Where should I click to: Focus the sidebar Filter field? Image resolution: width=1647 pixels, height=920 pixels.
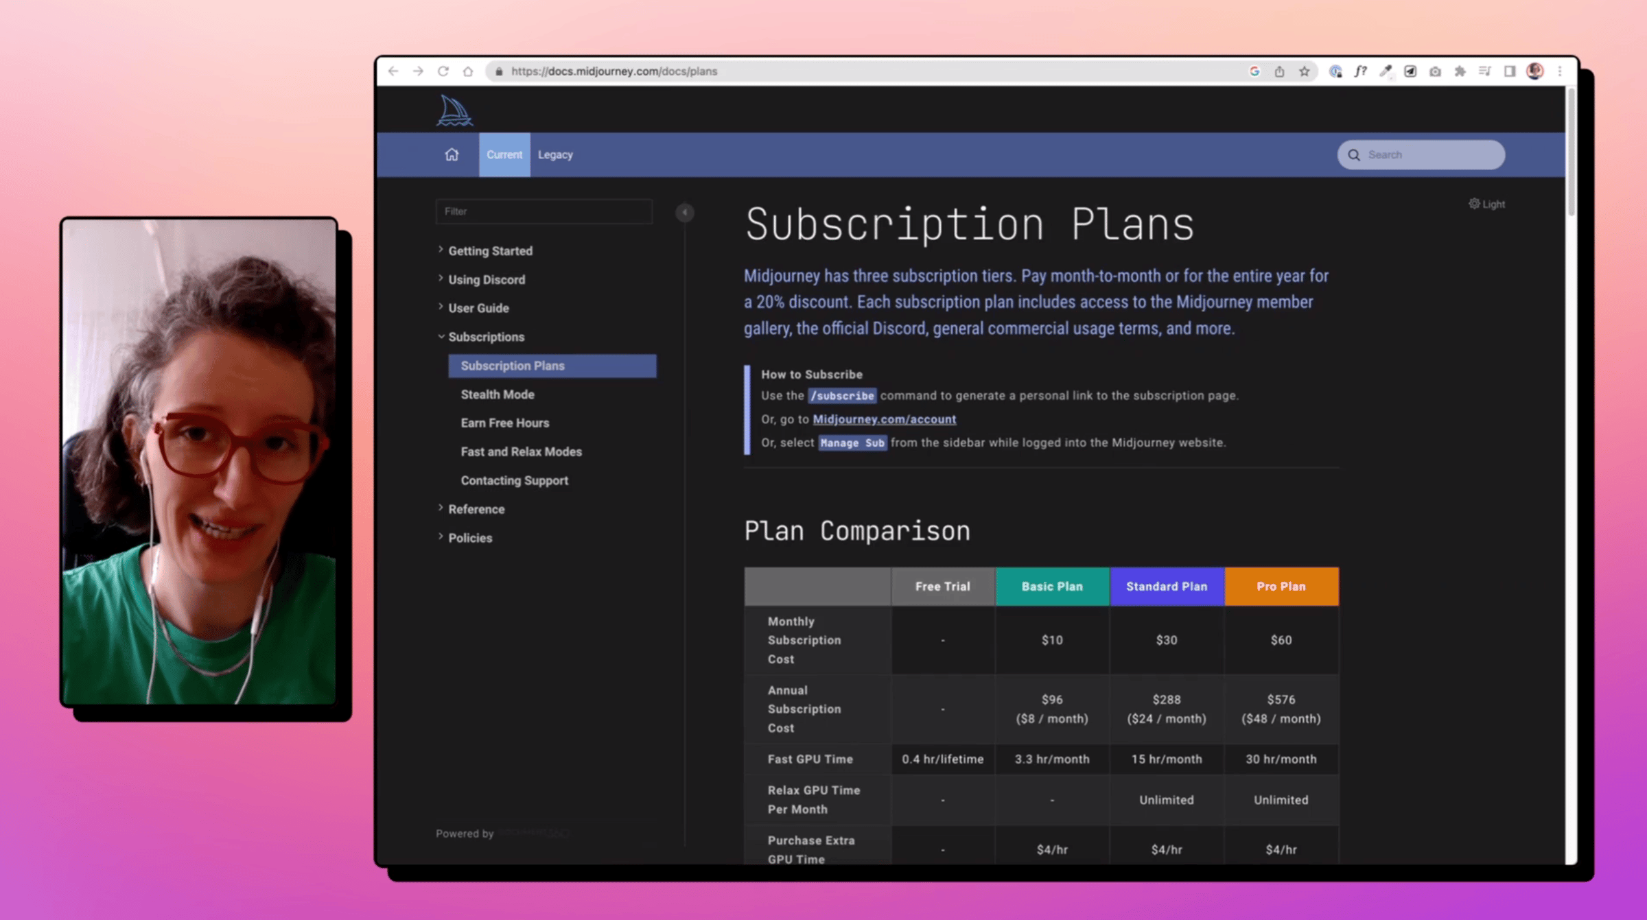pyautogui.click(x=544, y=211)
